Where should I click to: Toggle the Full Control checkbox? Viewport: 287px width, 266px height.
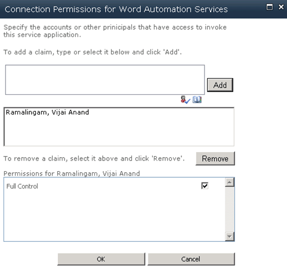(x=204, y=186)
